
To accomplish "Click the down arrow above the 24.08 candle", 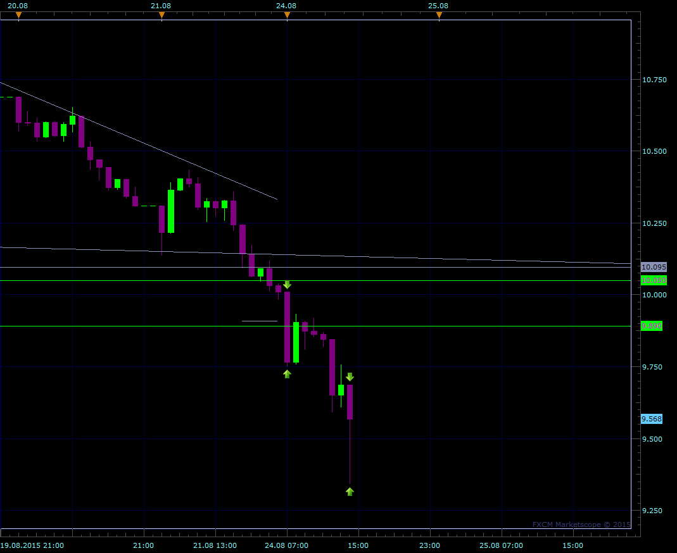I will [x=287, y=285].
